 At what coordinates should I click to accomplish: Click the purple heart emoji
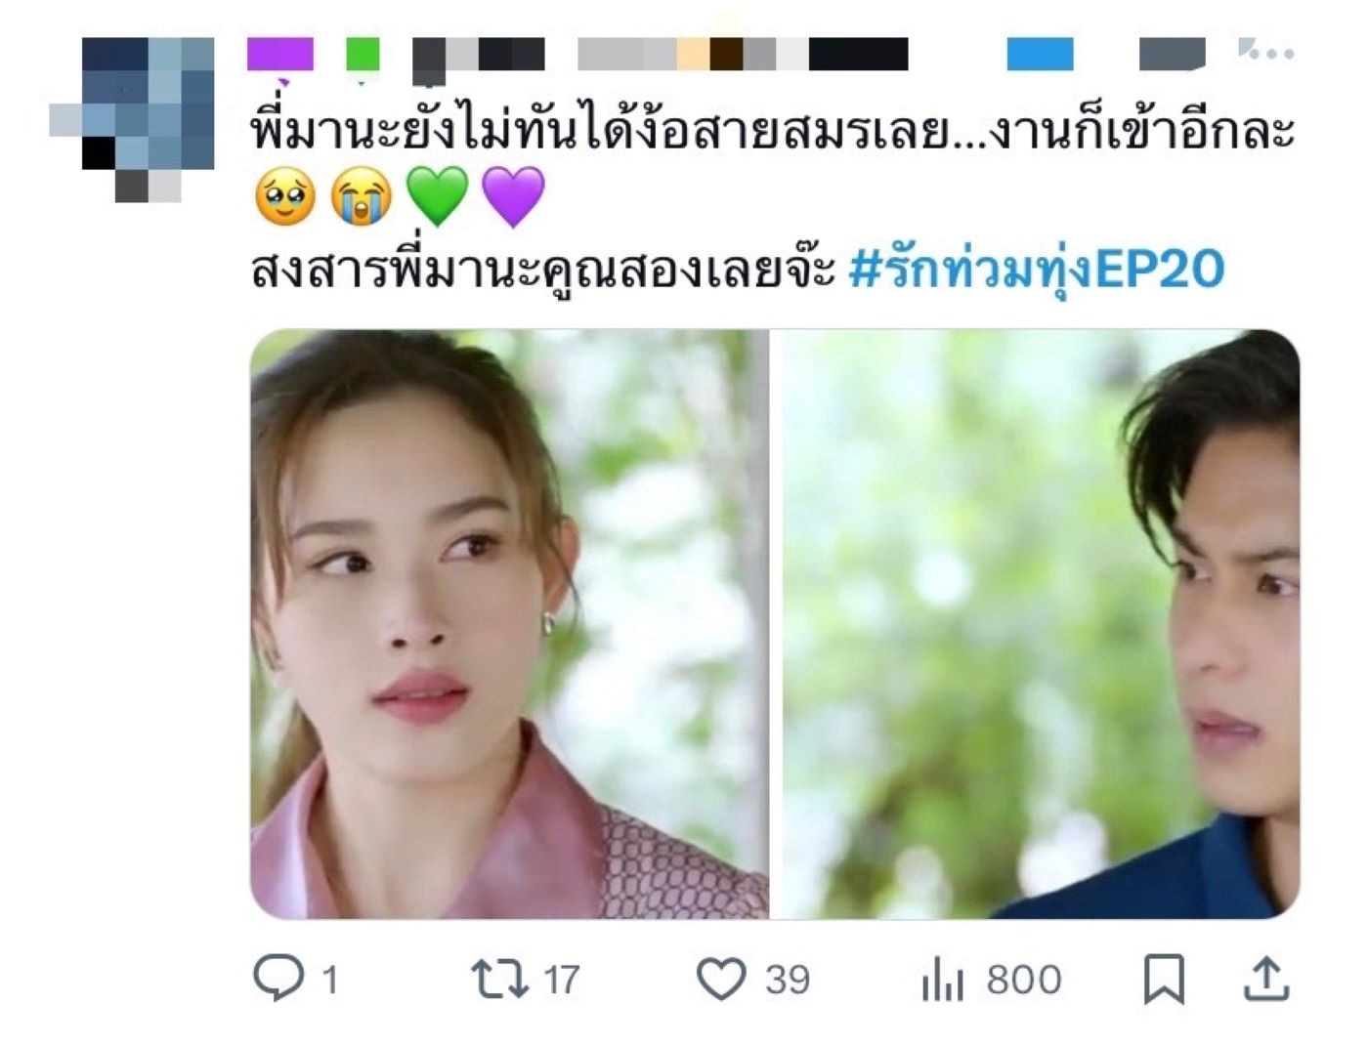pos(513,196)
